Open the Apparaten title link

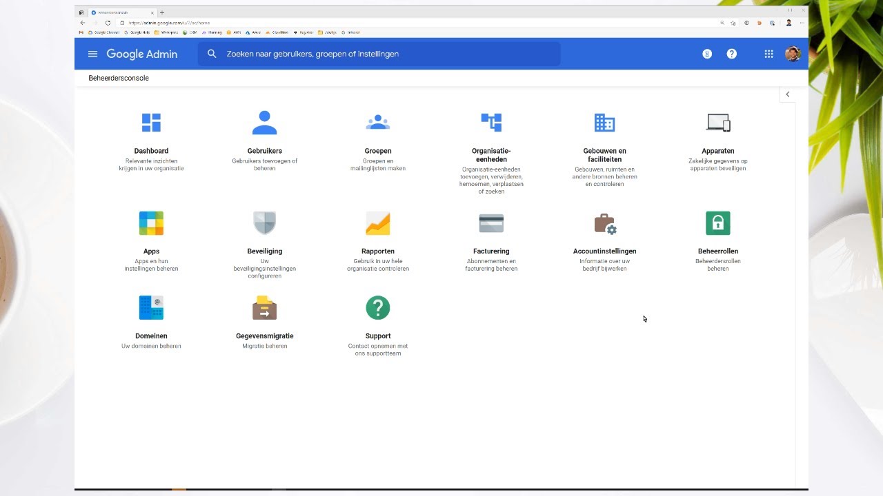coord(718,151)
